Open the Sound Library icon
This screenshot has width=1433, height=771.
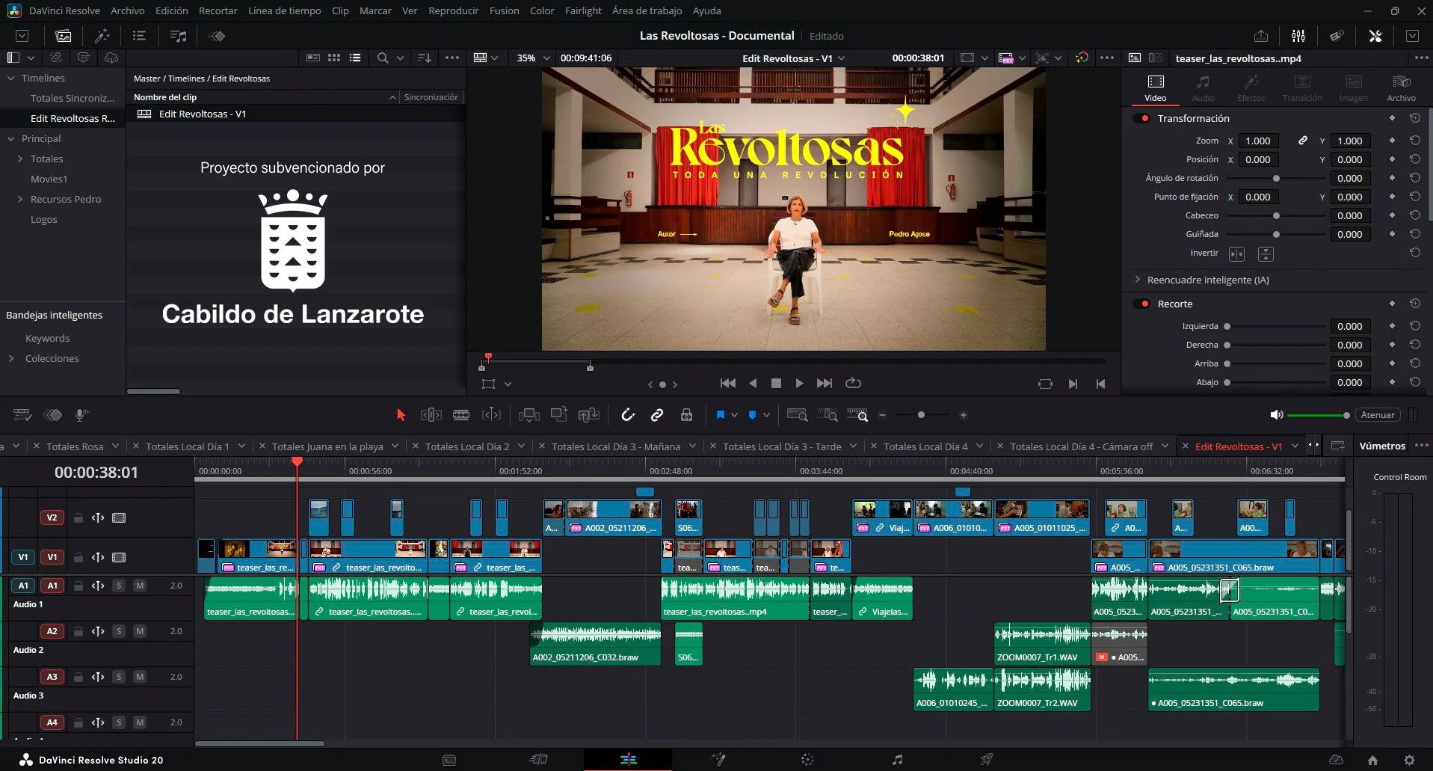tap(178, 36)
